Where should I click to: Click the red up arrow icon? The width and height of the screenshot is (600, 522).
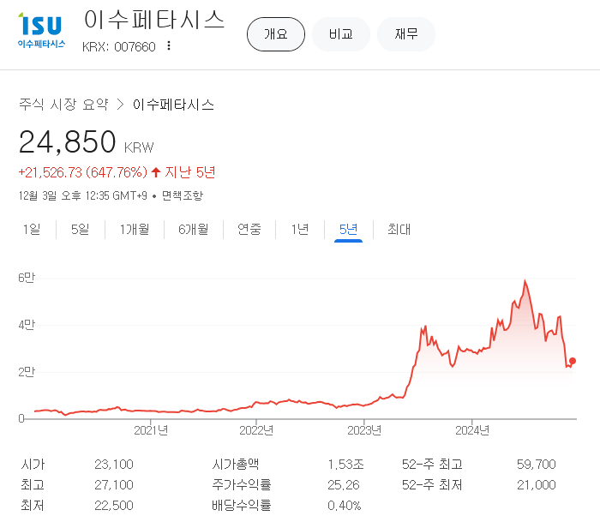[155, 172]
